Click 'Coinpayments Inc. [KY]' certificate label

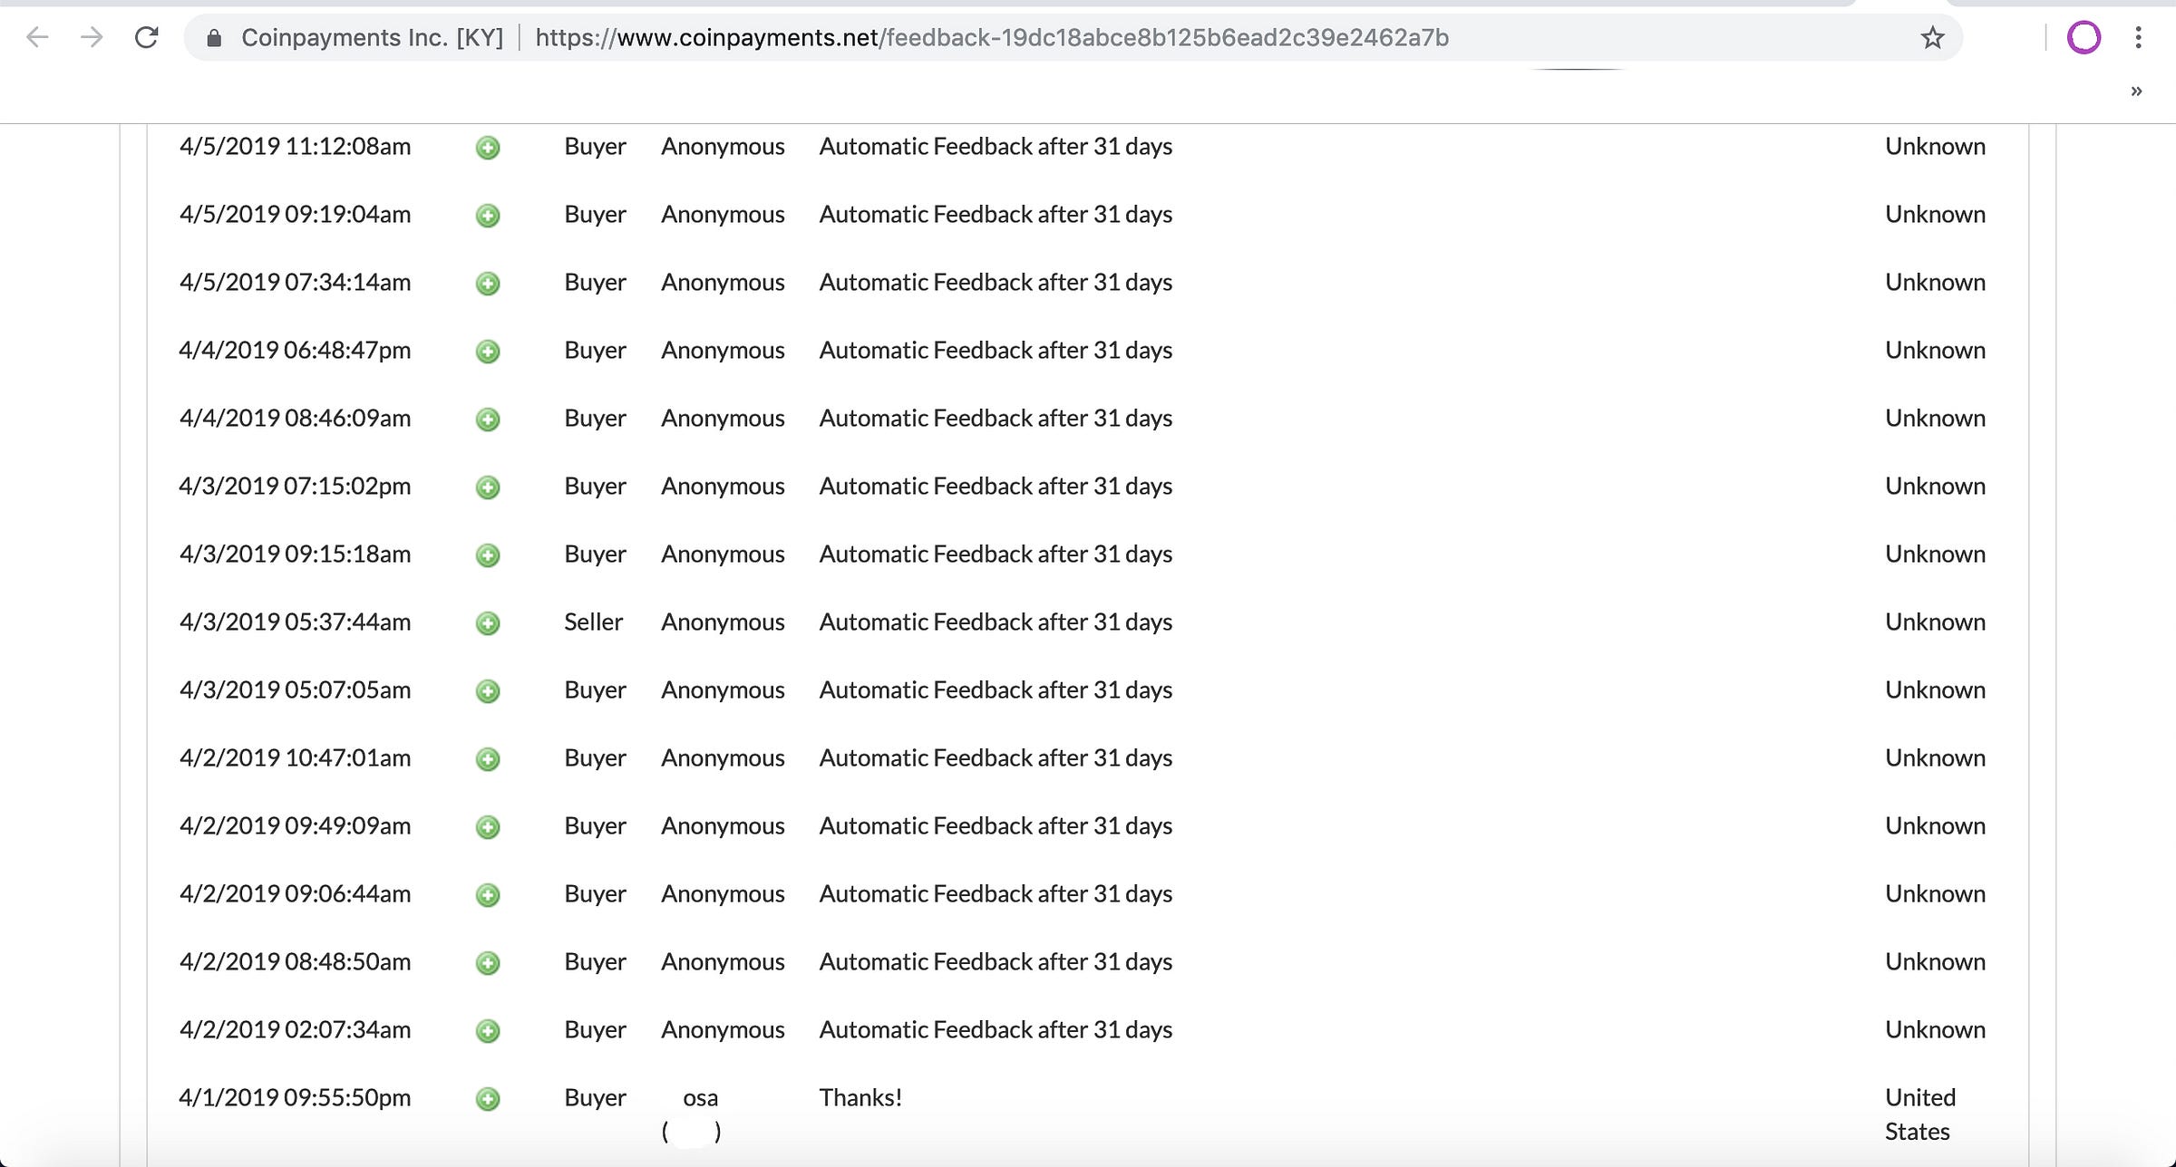[x=372, y=38]
